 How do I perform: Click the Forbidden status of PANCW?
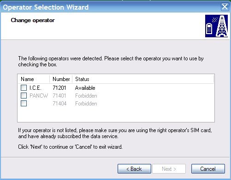point(86,96)
